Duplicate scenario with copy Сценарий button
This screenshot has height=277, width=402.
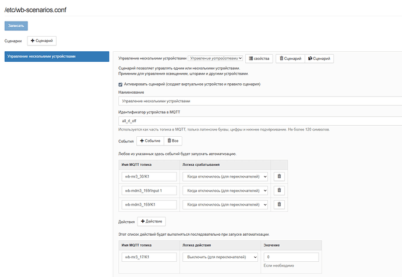coord(319,59)
